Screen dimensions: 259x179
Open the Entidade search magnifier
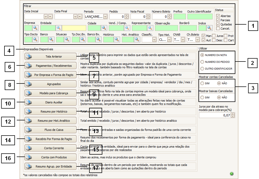pos(59,28)
